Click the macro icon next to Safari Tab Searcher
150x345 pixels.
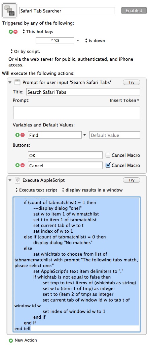[x=10, y=10]
